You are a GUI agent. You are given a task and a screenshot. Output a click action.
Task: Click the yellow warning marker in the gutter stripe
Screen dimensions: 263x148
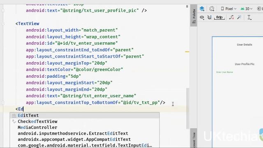187,52
